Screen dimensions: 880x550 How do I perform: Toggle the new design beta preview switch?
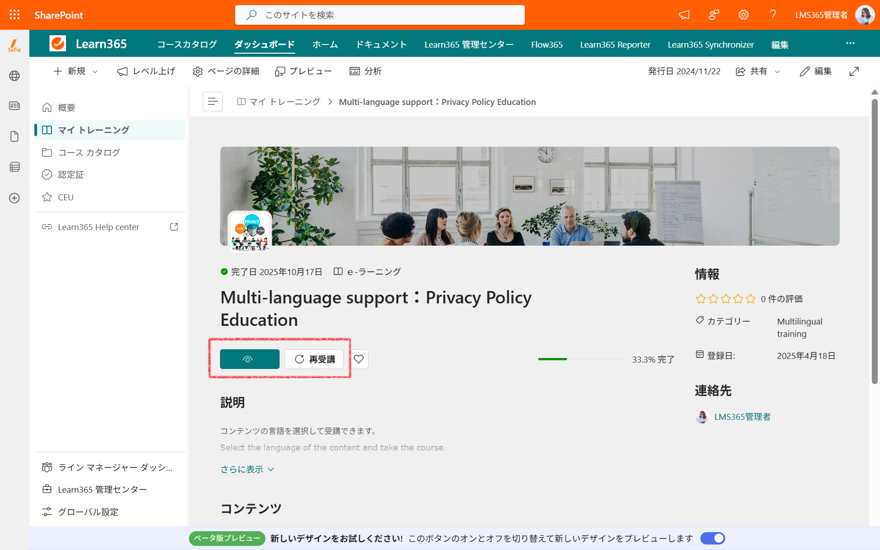click(x=712, y=538)
